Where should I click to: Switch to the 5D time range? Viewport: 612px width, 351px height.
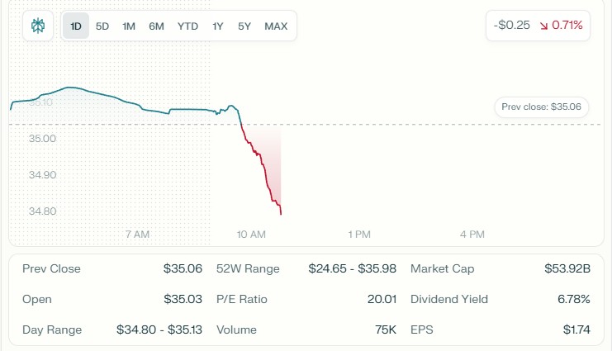click(102, 26)
